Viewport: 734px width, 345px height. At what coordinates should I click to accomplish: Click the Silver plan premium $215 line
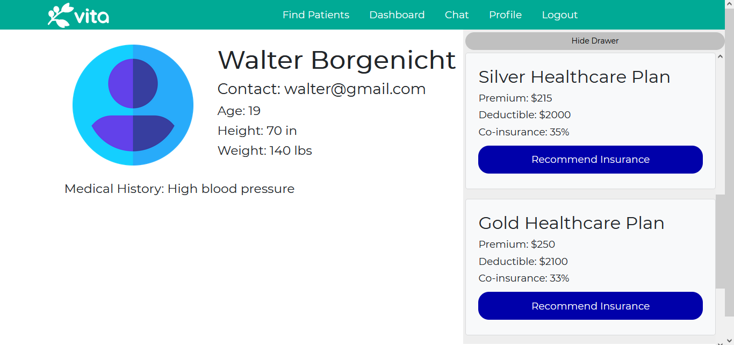[515, 98]
